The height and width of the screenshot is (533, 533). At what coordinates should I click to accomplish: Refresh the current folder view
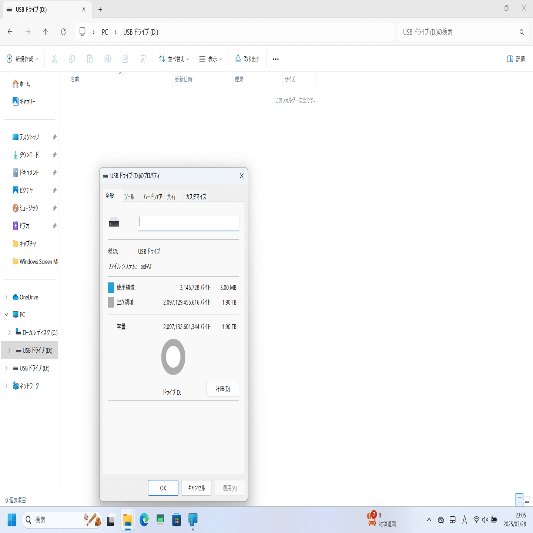63,32
